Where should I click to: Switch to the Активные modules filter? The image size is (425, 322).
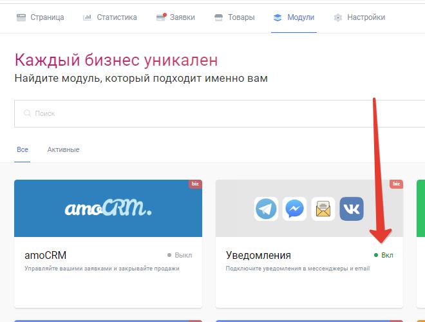pos(63,149)
